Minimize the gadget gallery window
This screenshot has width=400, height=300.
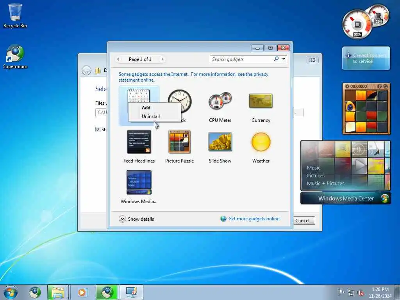coord(257,48)
